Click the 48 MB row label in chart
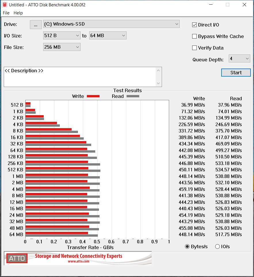Screen dimensions: 254x277 pyautogui.click(x=16, y=228)
